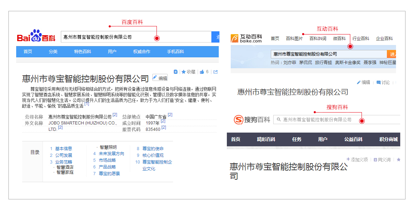Image resolution: width=415 pixels, height=211 pixels.
Task: Jump to 公司发展 in 目录
Action: 64,155
